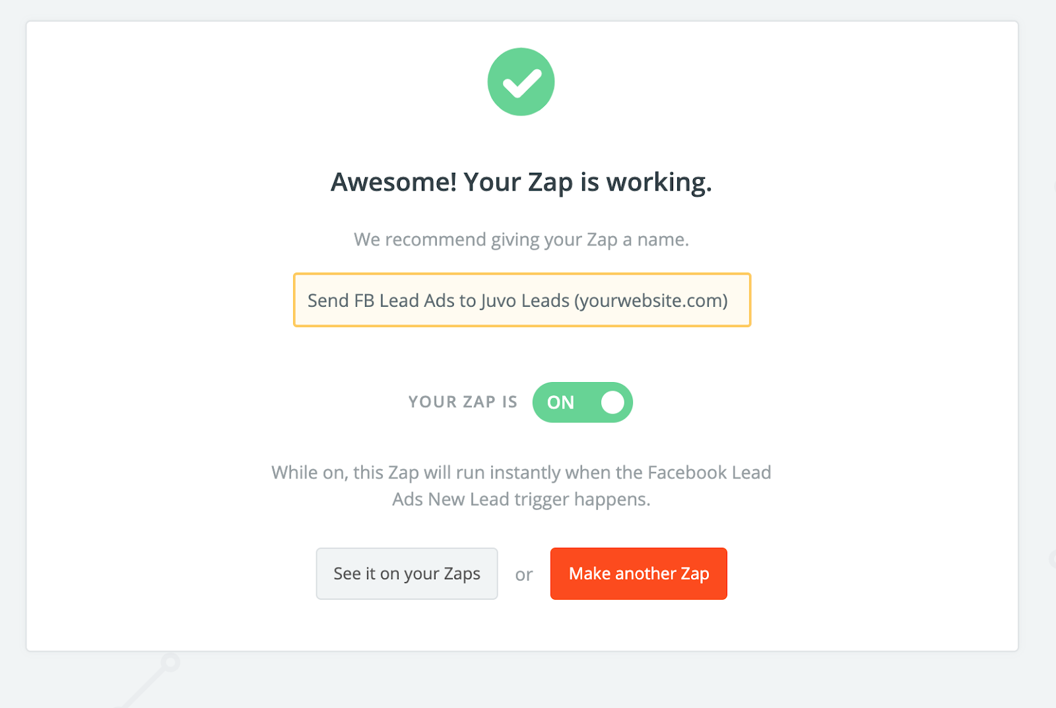Click the ON label inside the green switch
This screenshot has height=708, width=1056.
tap(560, 402)
